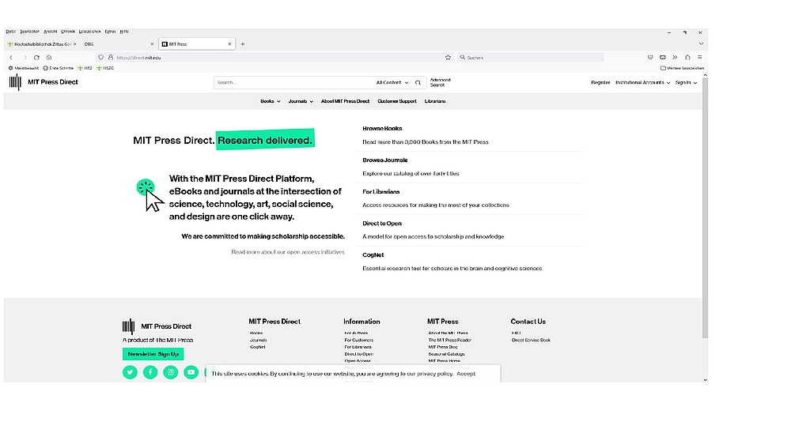Click the Newsletter Sign Up button

click(153, 354)
